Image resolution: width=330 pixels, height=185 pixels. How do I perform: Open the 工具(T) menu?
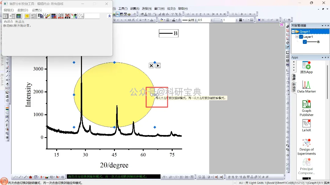[x=123, y=9]
